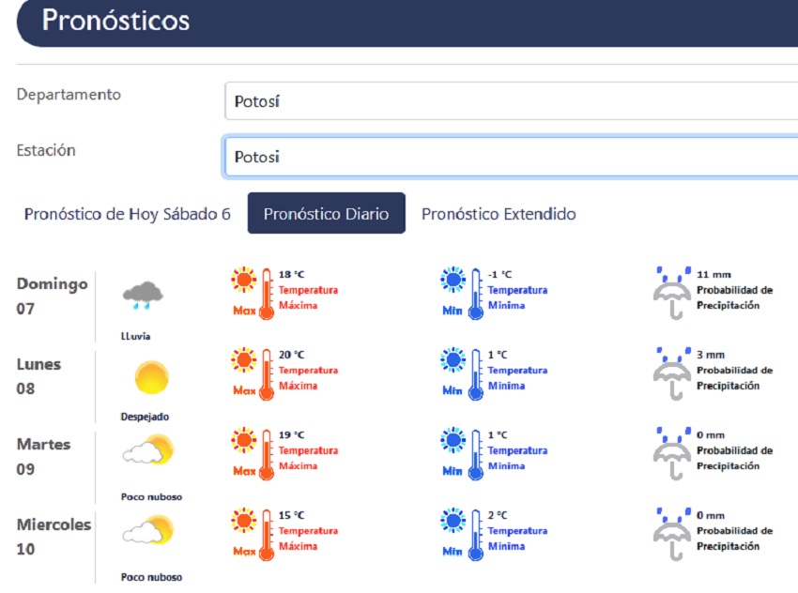Click Miercoles' maximum temperature thermometer icon
The height and width of the screenshot is (593, 798).
pos(253,534)
